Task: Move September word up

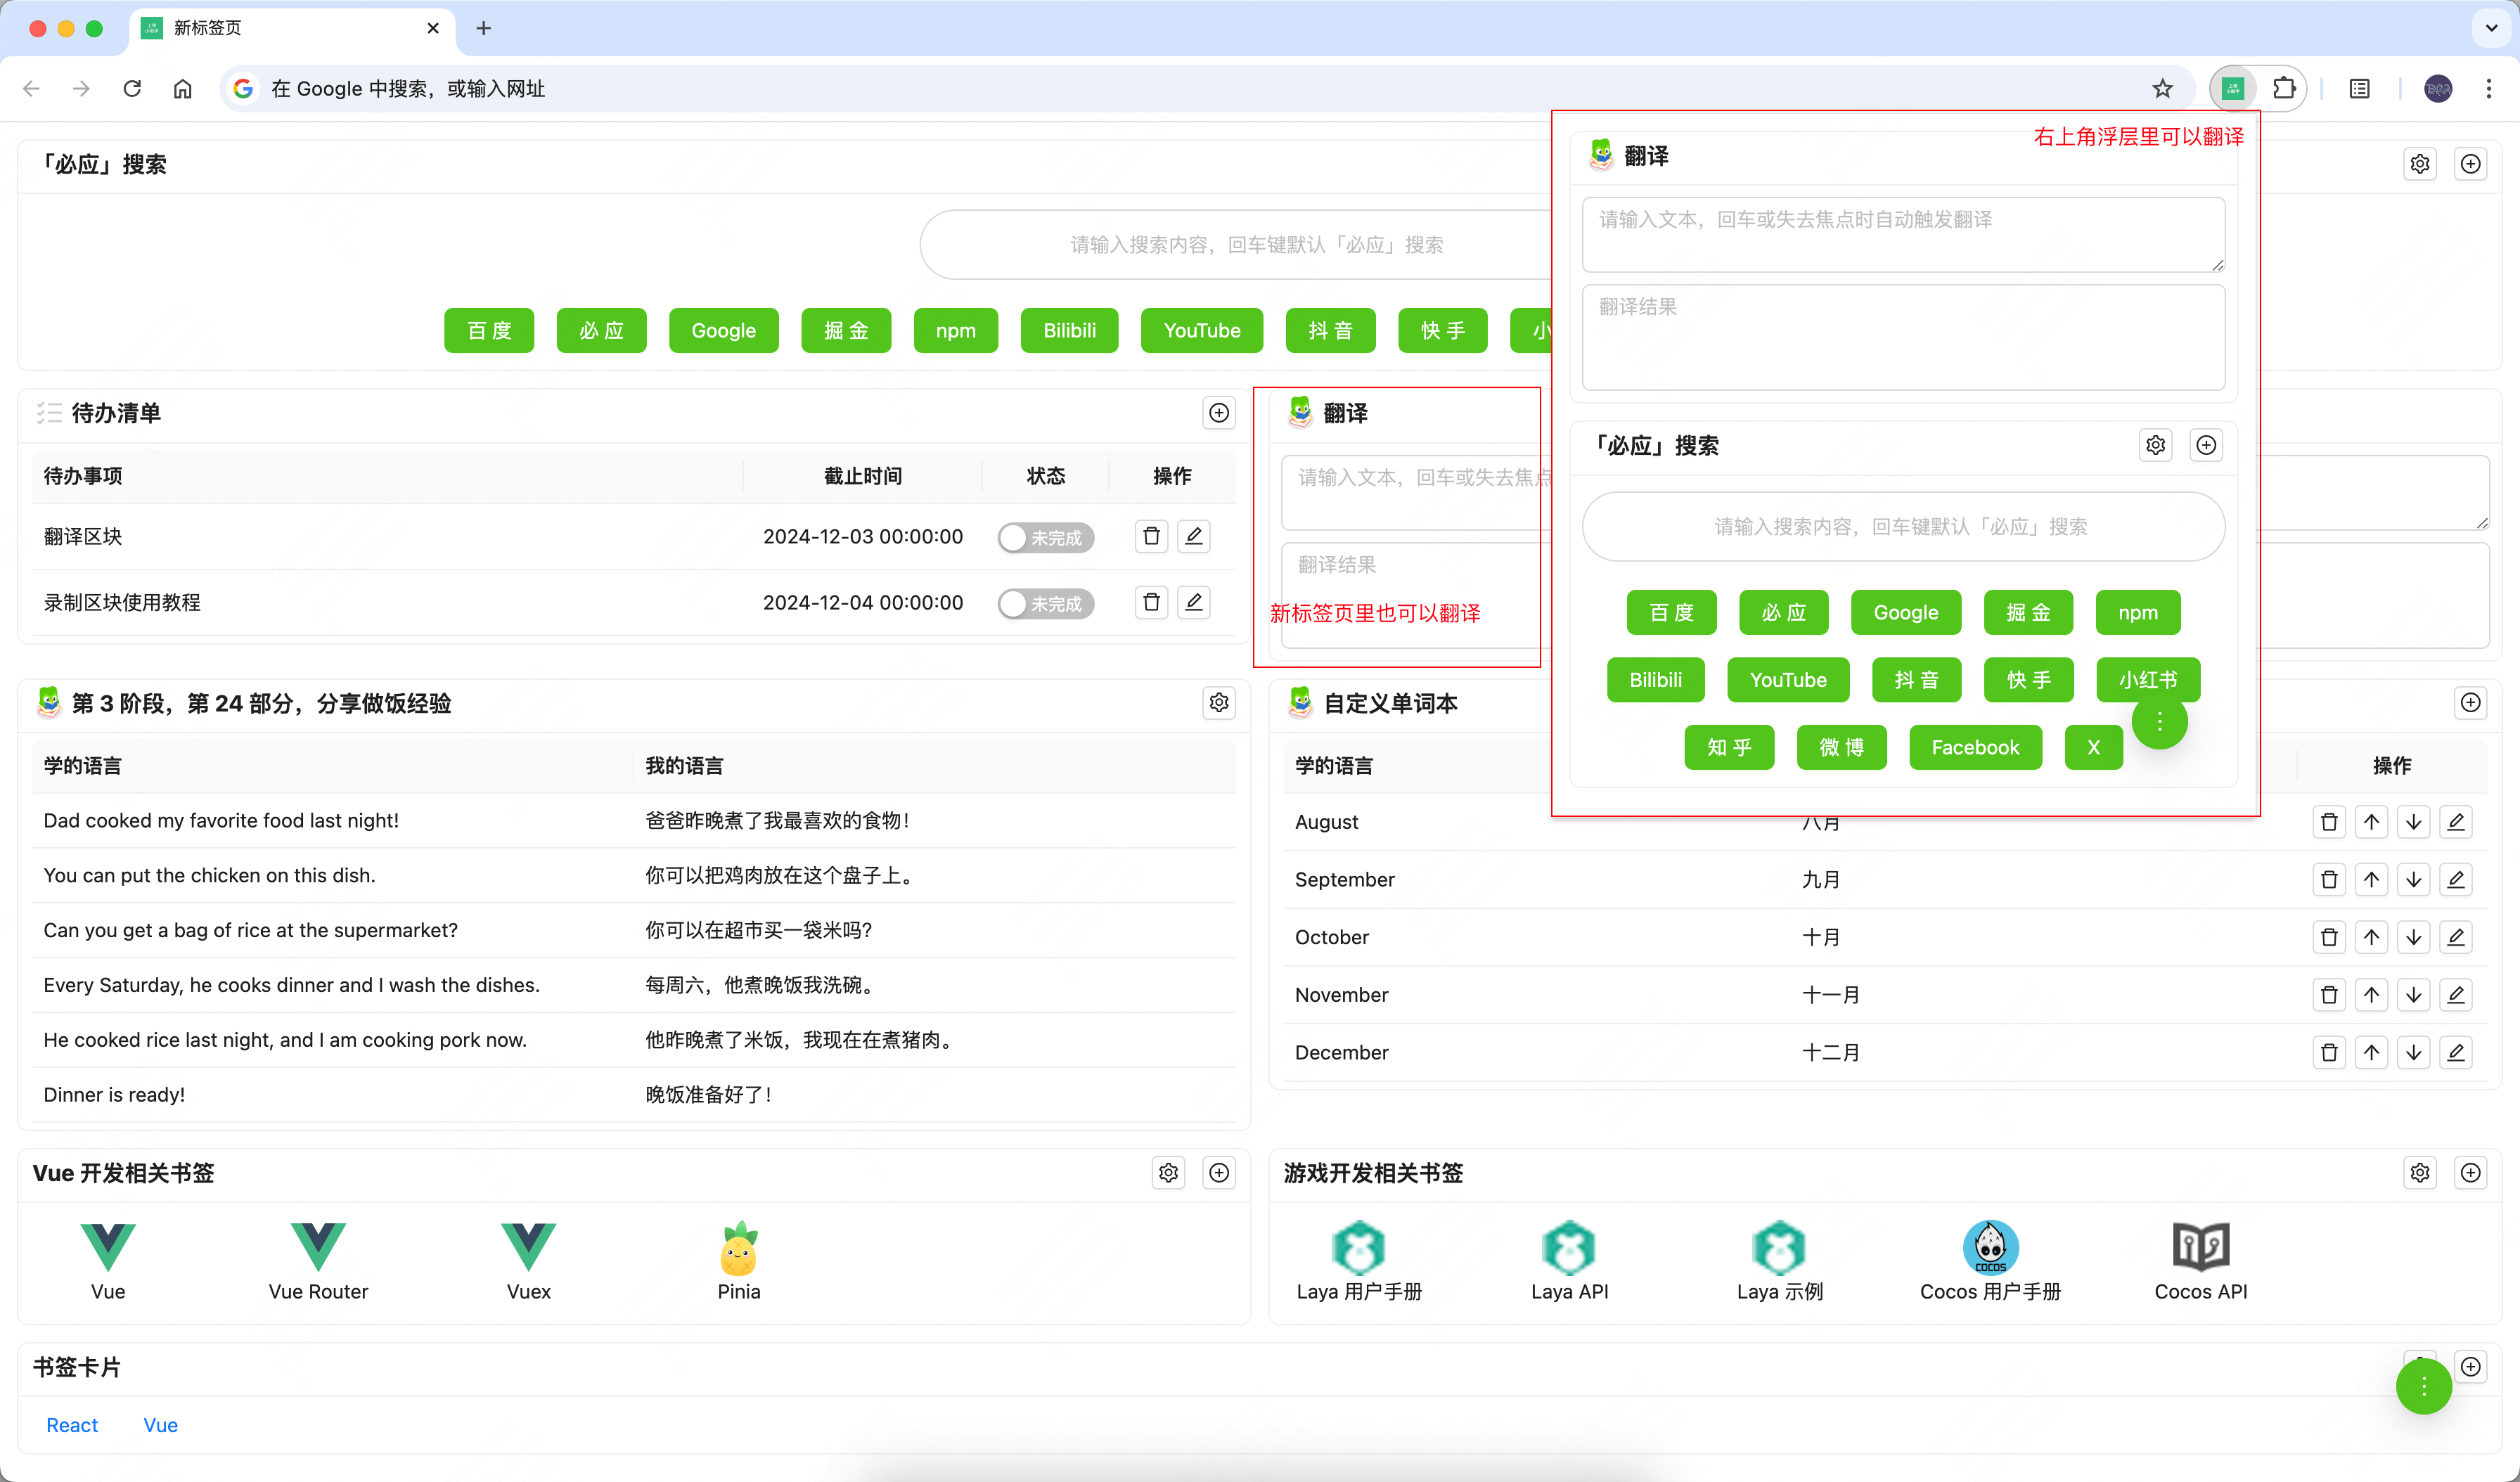Action: (x=2371, y=880)
